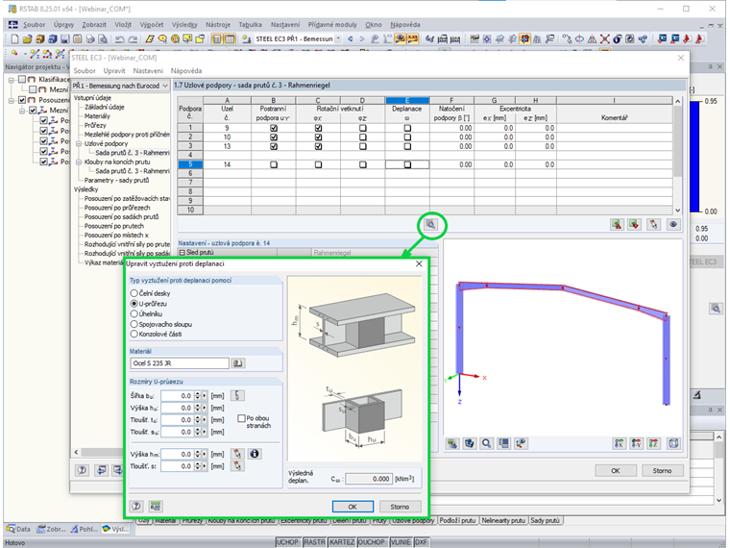Click print graphic icon under model preview
The height and width of the screenshot is (548, 730).
(452, 443)
